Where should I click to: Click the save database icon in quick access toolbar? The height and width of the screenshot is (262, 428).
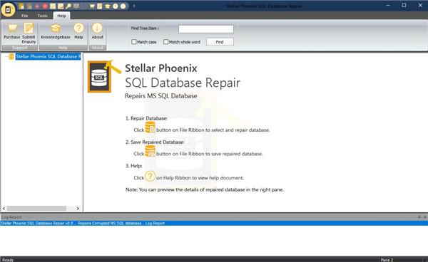(29, 6)
